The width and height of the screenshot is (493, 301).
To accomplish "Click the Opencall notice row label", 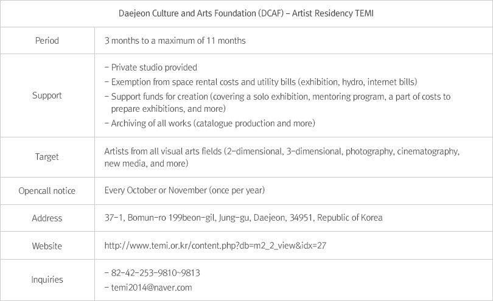I will (47, 191).
